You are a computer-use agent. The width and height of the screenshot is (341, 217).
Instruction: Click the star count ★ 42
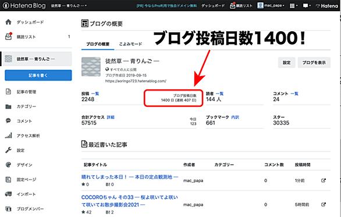[x=87, y=212]
